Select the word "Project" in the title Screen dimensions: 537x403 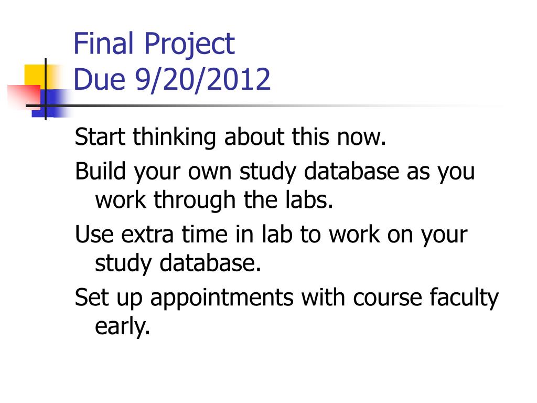pos(189,44)
